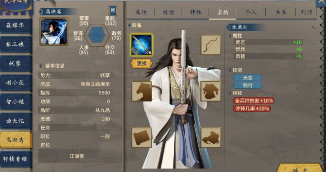Click the 天变 skill button
The width and height of the screenshot is (326, 172).
coord(247,78)
